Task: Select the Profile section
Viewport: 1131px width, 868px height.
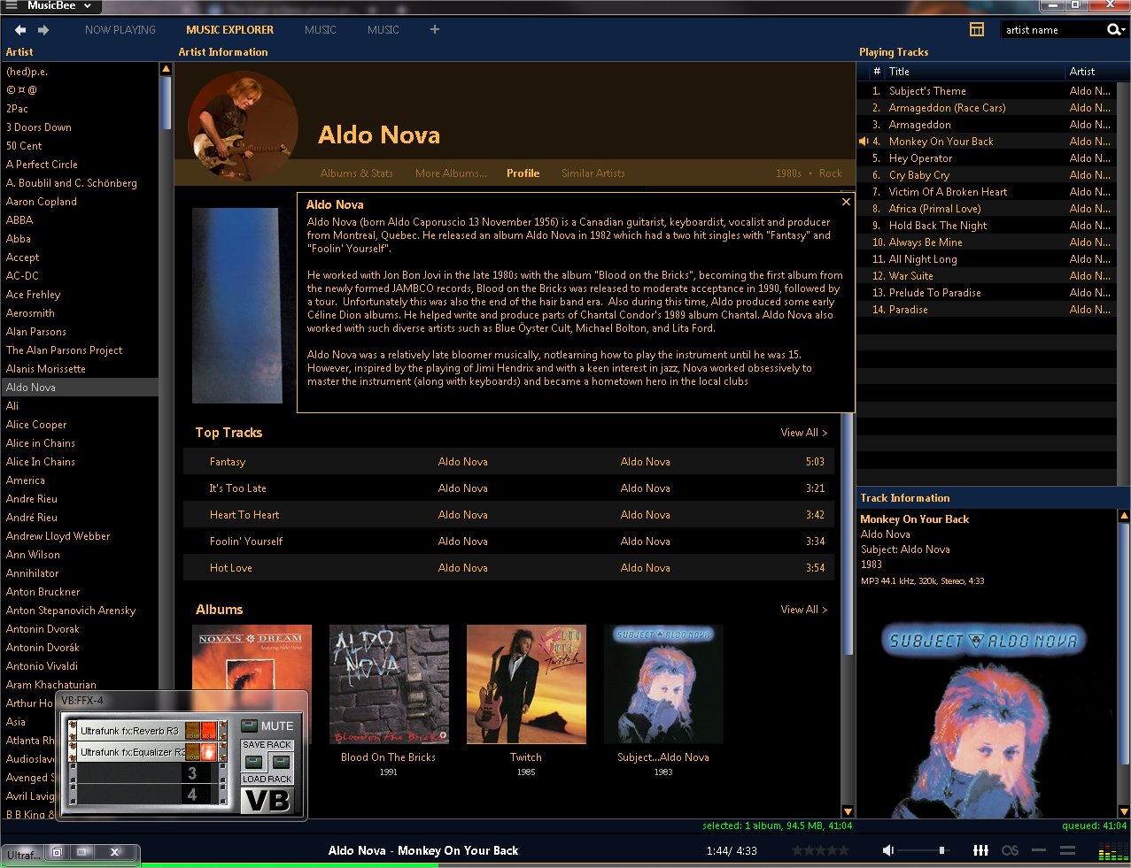Action: click(x=523, y=173)
